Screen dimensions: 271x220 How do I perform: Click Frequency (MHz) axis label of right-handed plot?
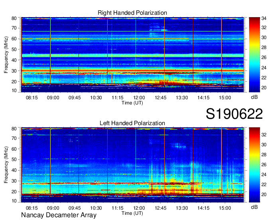click(x=6, y=55)
